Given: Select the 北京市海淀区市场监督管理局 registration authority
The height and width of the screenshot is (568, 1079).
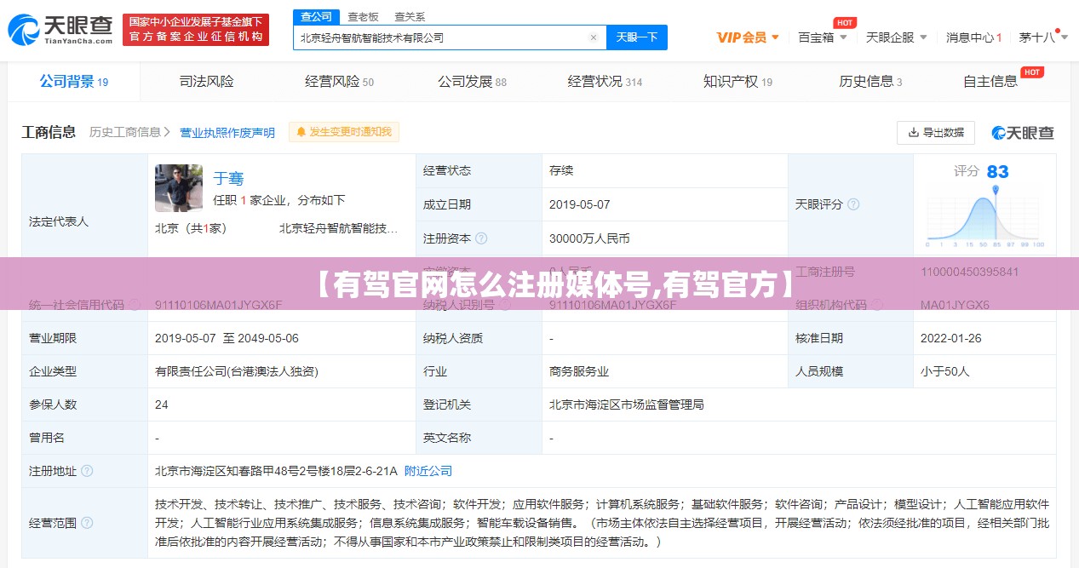Looking at the screenshot, I should (x=627, y=404).
